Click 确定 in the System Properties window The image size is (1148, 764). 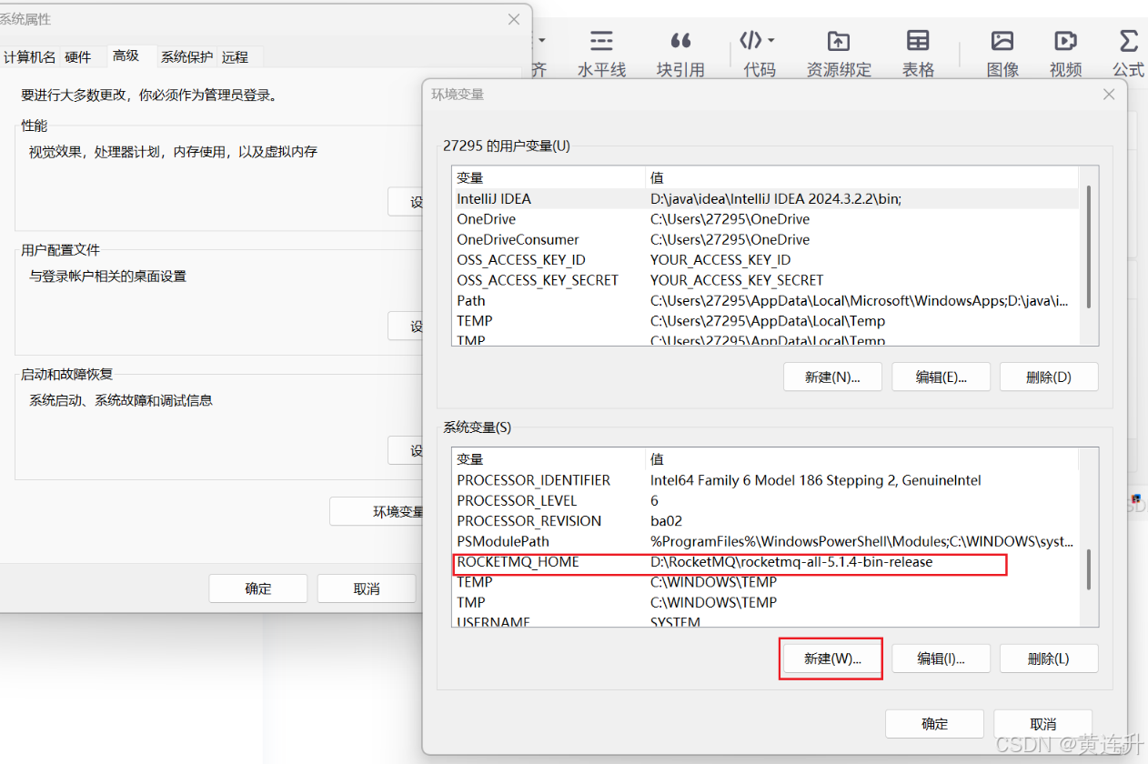pyautogui.click(x=258, y=588)
